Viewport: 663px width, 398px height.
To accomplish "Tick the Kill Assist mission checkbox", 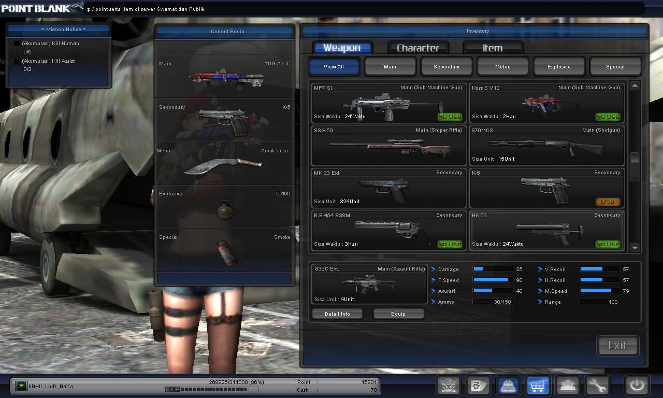I will [17, 61].
